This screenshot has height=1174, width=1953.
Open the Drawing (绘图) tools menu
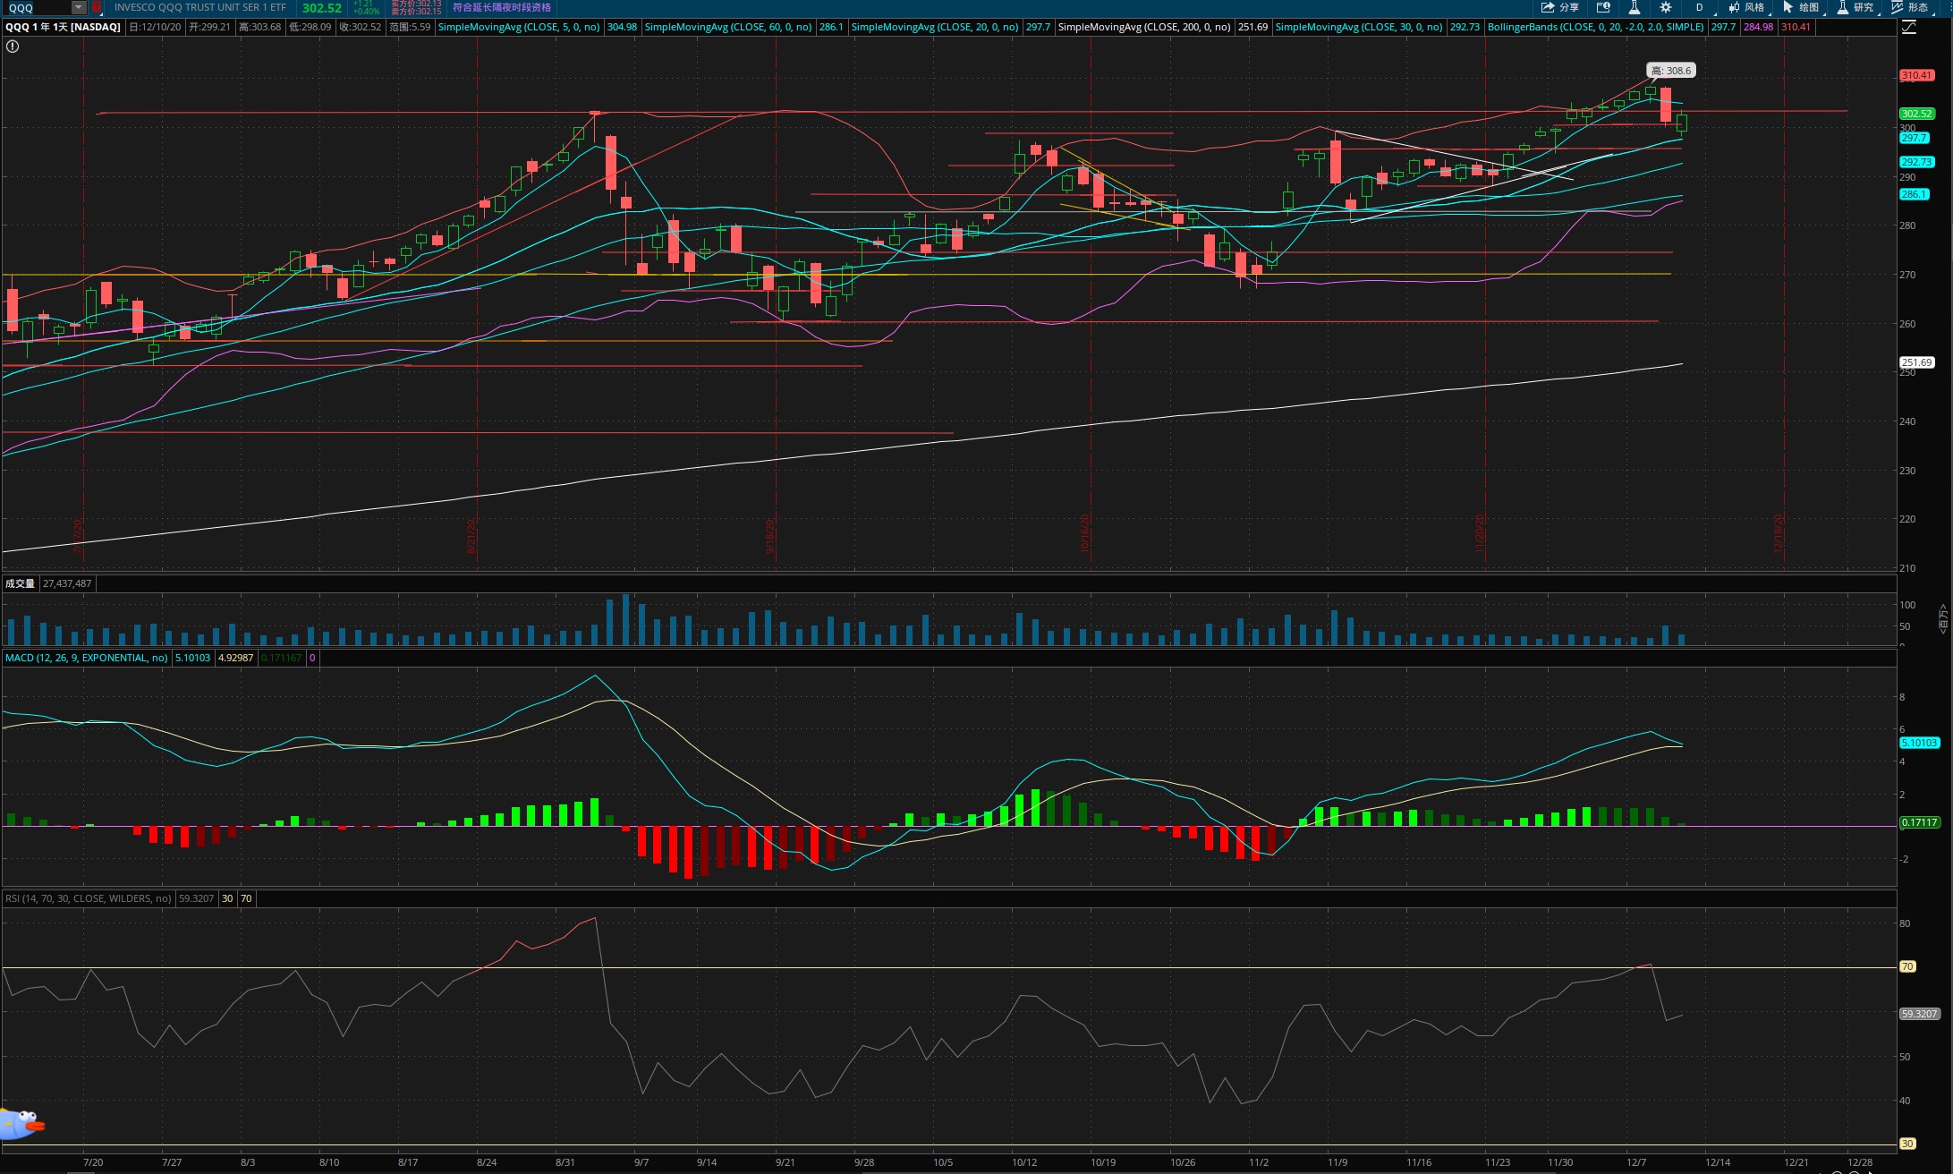click(1800, 7)
